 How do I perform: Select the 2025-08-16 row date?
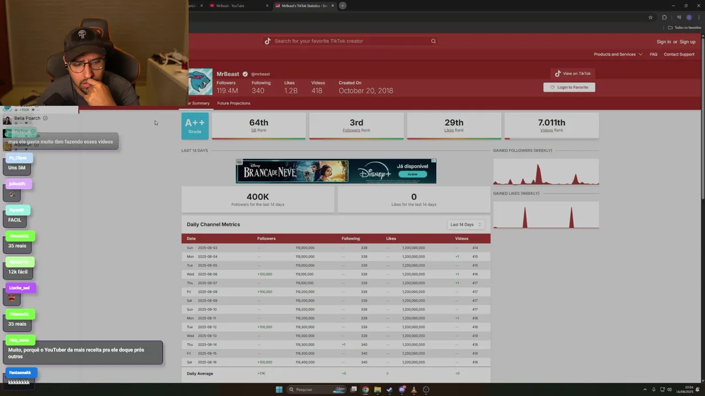point(208,362)
